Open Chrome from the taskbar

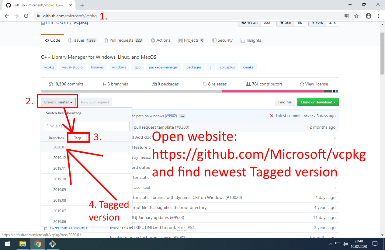pyautogui.click(x=37, y=244)
